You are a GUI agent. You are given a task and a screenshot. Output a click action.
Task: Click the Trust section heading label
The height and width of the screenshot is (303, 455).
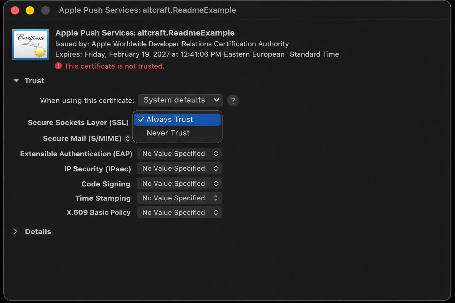34,81
